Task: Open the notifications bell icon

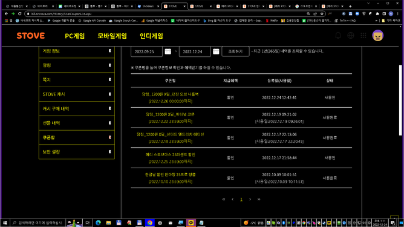Action: [338, 35]
